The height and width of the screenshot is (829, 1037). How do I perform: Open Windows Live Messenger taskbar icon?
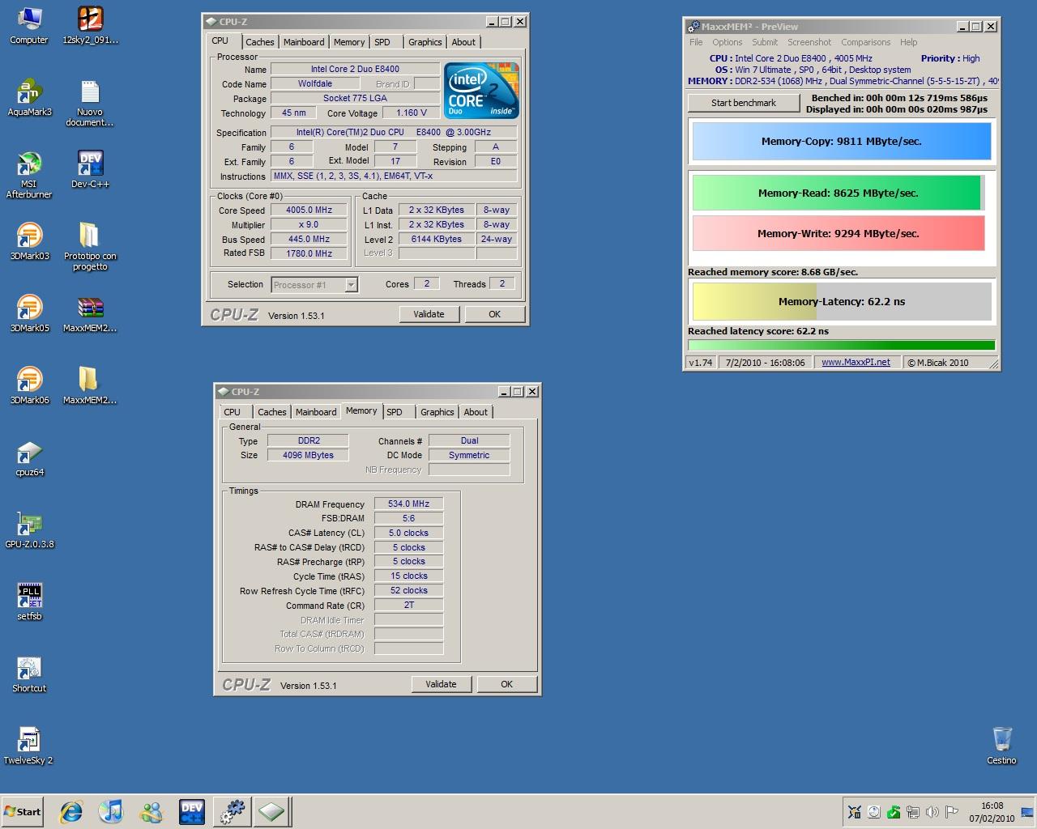151,811
